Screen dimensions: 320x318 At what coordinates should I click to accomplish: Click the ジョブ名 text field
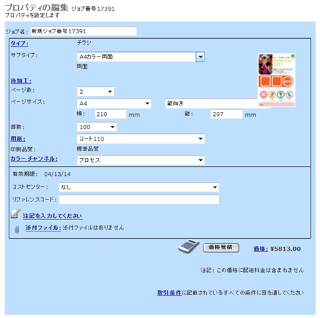click(83, 31)
